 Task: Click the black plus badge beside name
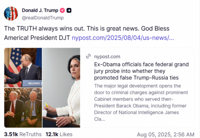[69, 10]
